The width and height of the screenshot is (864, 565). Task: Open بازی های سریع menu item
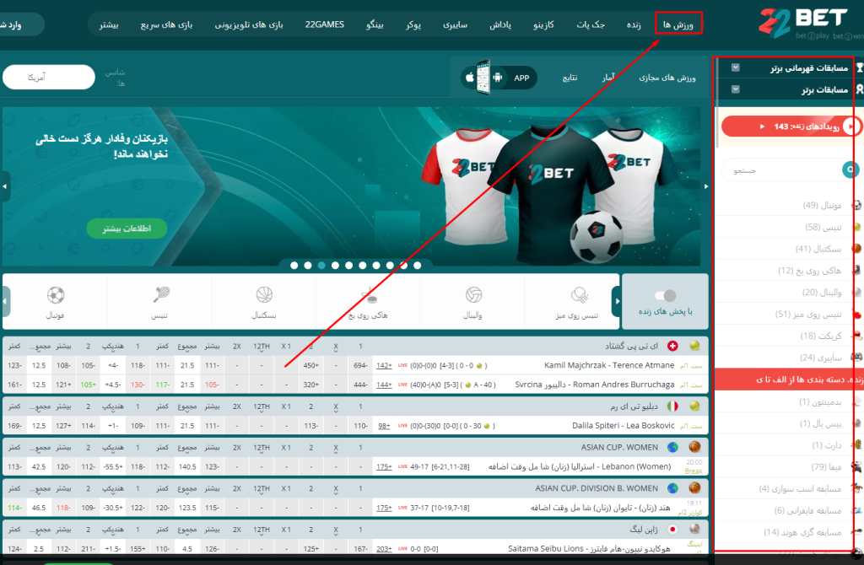[166, 24]
